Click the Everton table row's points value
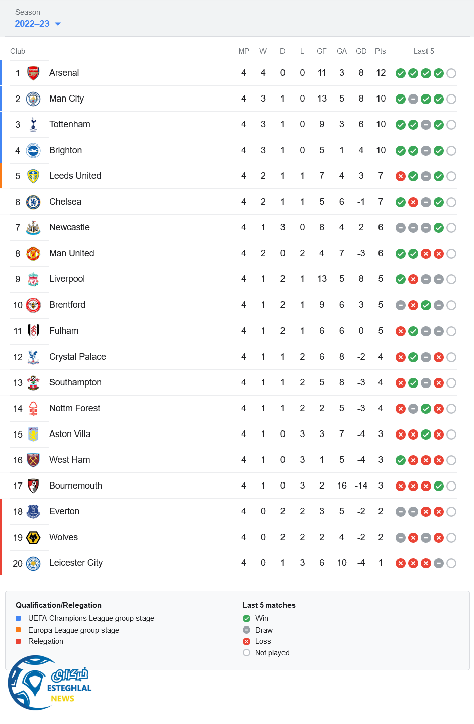This screenshot has height=724, width=474. point(381,511)
